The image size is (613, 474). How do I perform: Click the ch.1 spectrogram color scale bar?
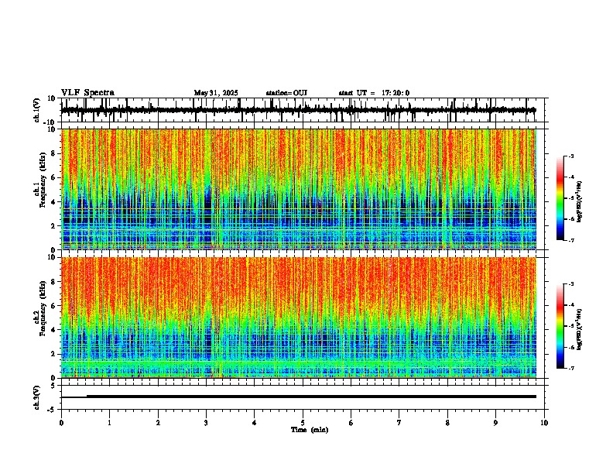[560, 198]
